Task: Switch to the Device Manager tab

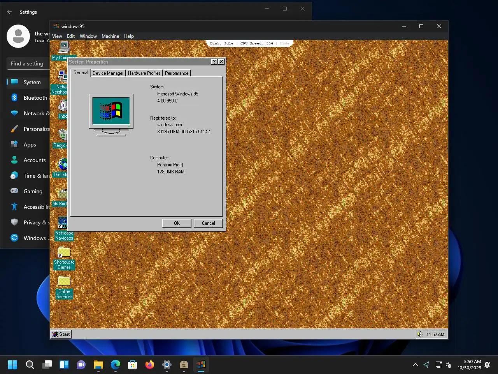Action: (108, 73)
